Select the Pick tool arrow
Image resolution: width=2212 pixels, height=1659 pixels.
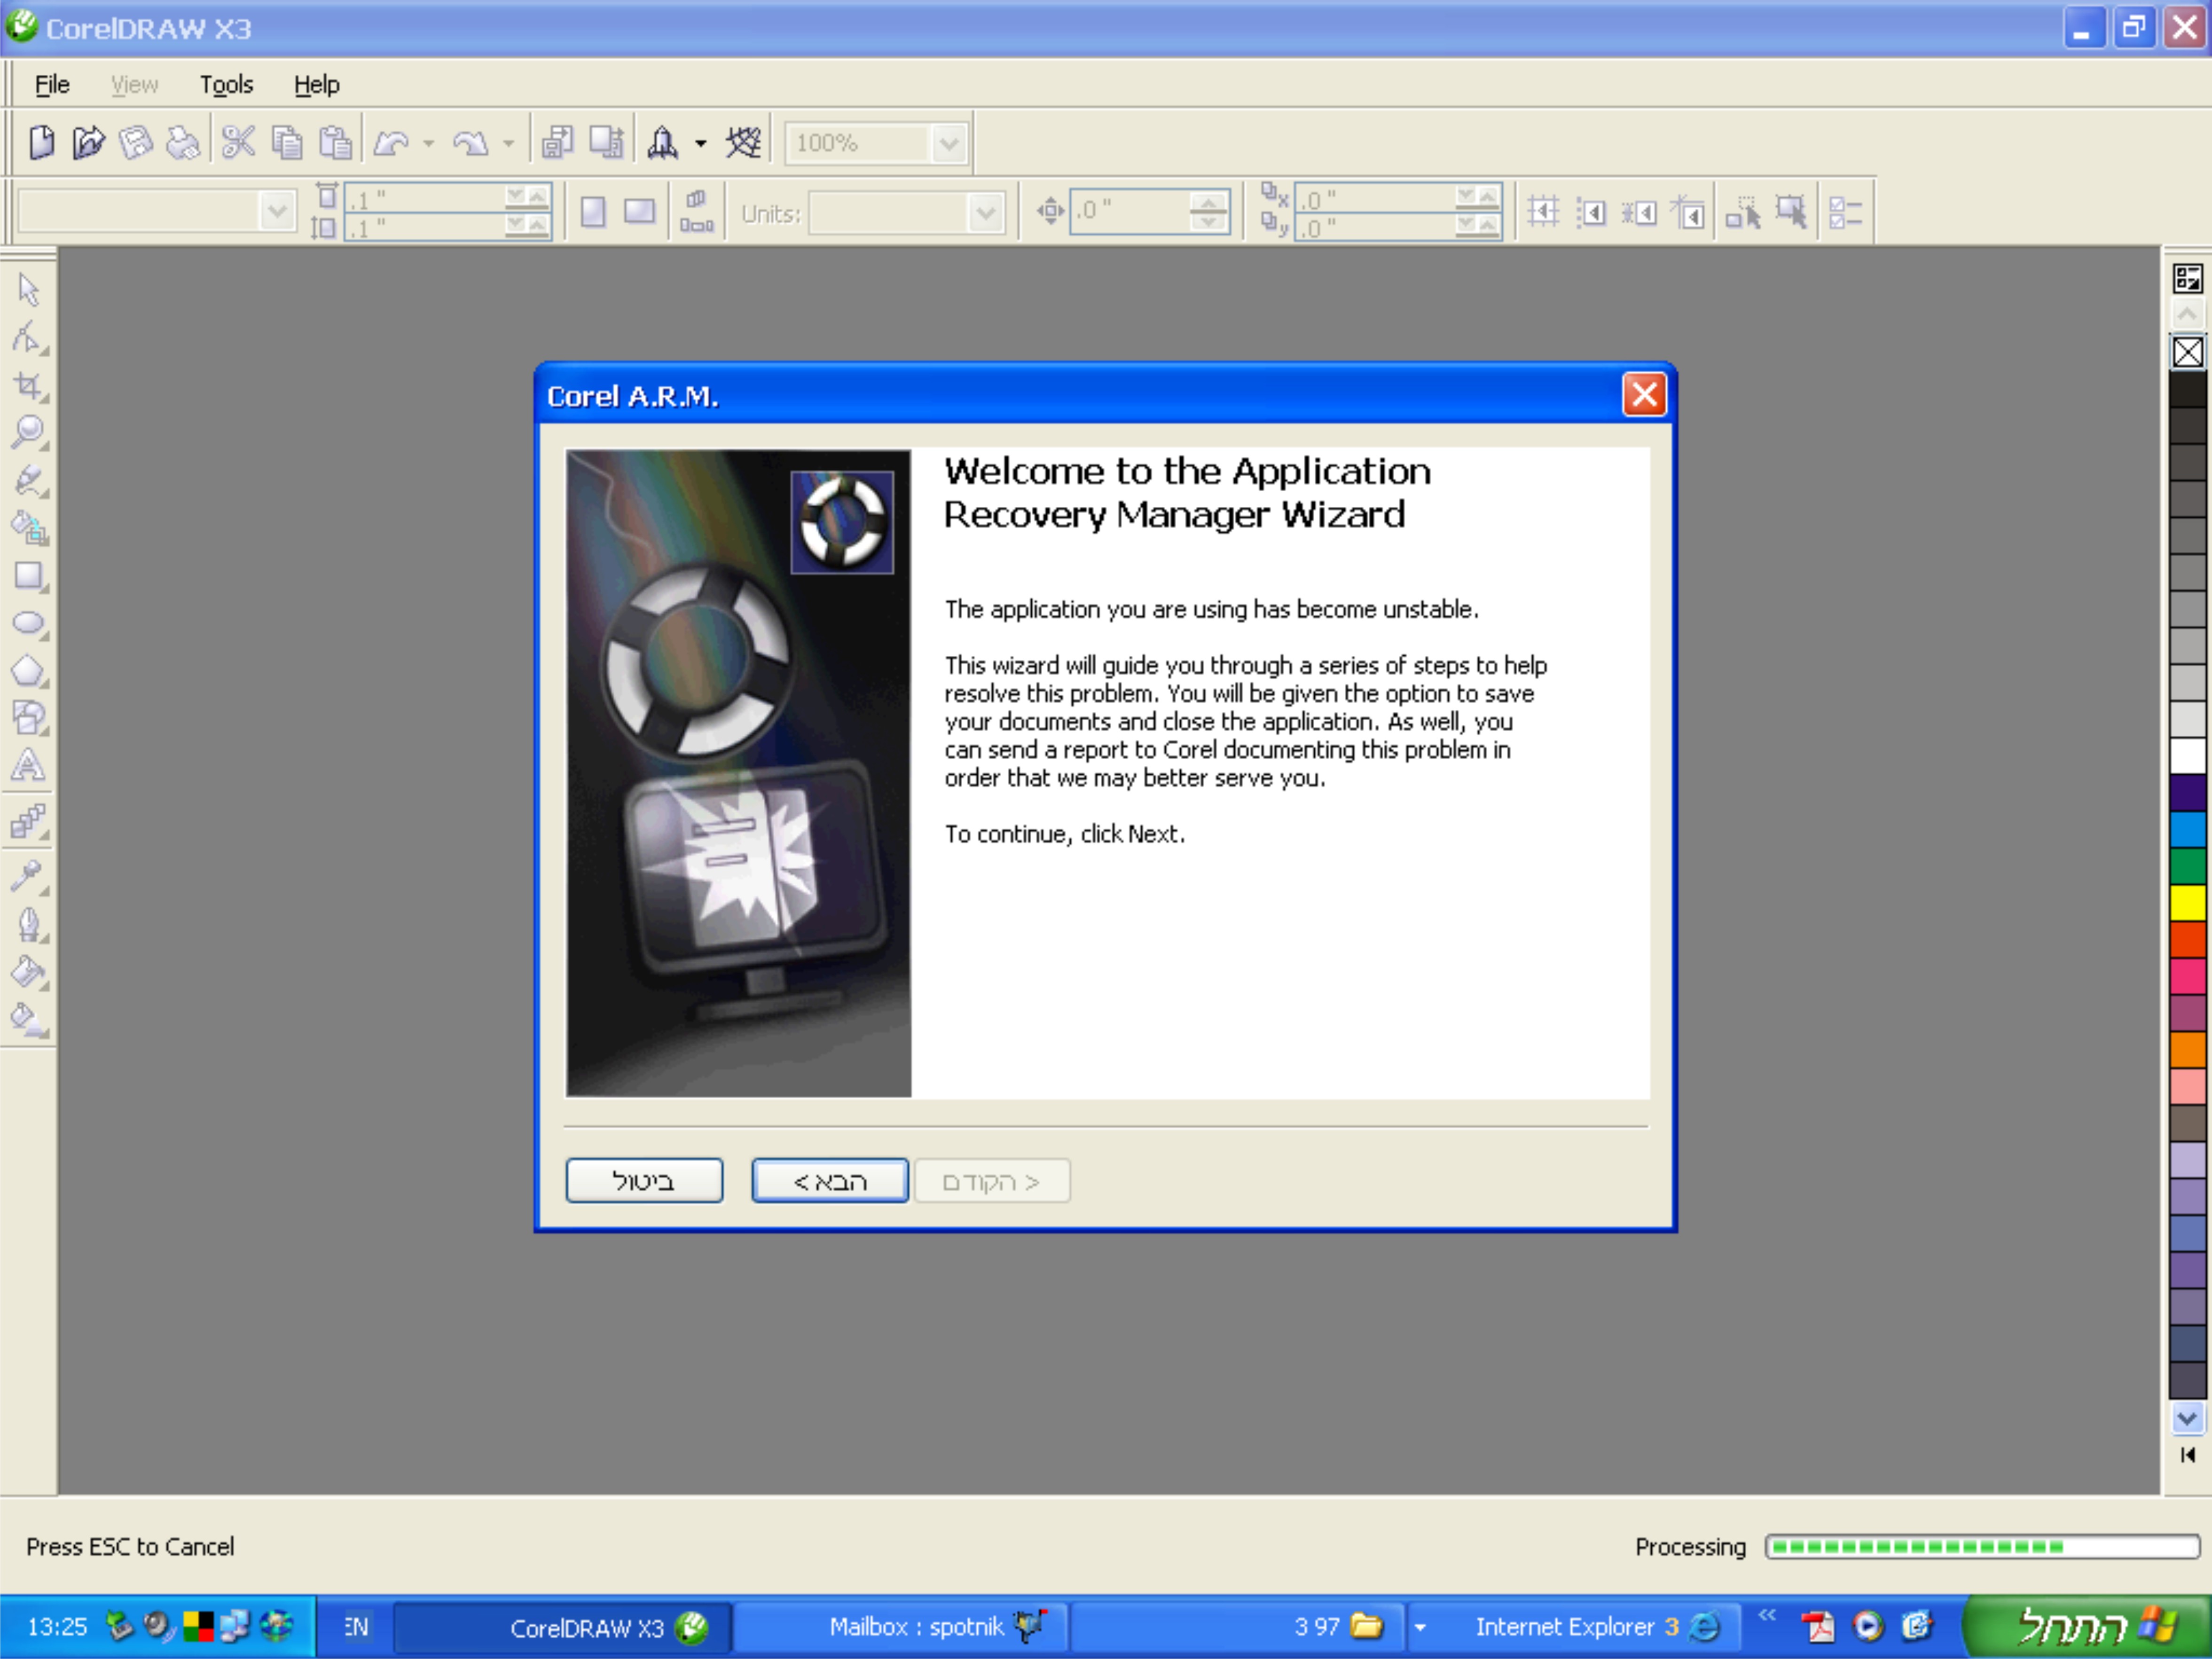(28, 290)
